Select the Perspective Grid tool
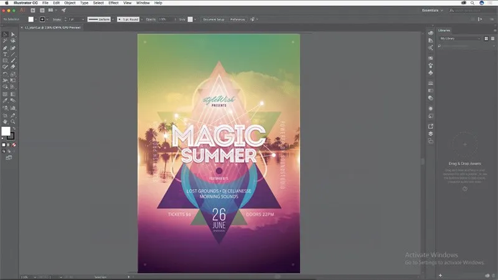This screenshot has width=498, height=280. point(13,86)
